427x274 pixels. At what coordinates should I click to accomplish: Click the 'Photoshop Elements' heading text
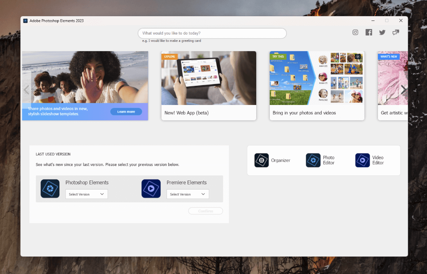coord(87,183)
